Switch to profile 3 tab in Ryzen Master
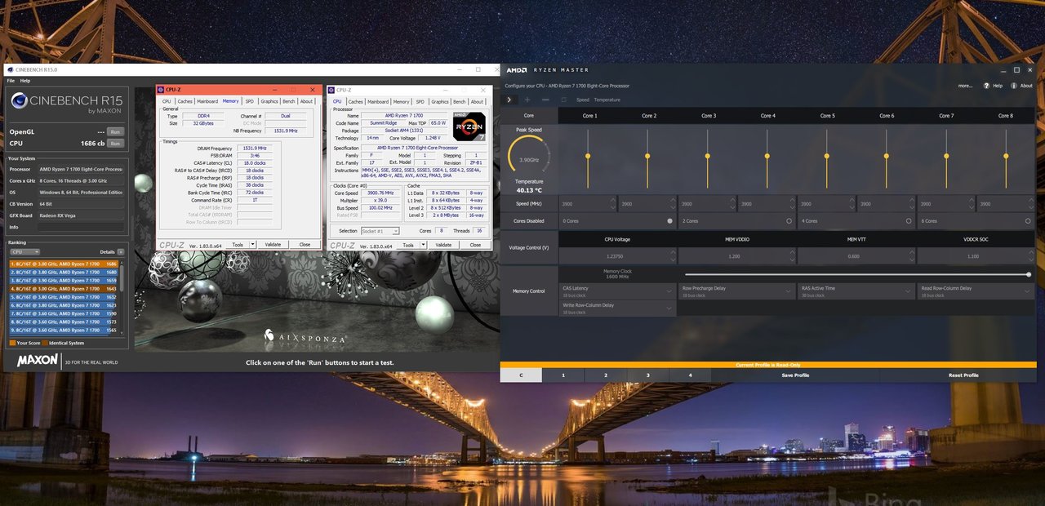 pyautogui.click(x=648, y=375)
